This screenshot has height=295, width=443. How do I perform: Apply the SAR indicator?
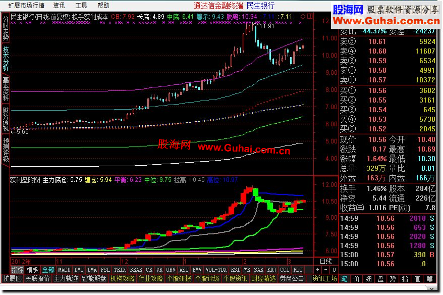(x=258, y=270)
